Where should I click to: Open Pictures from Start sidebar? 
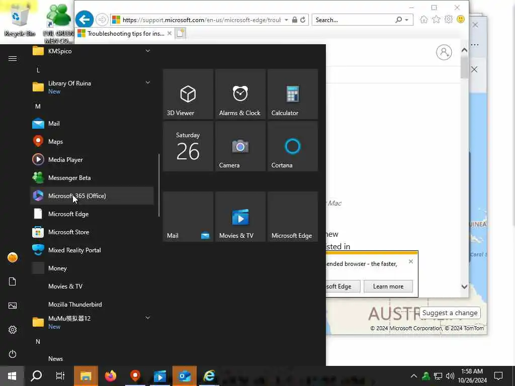pyautogui.click(x=13, y=306)
